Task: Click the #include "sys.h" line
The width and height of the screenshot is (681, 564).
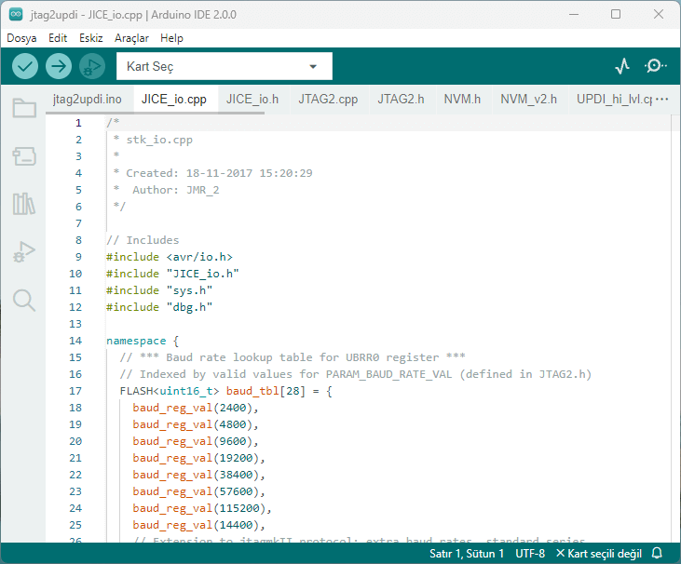Action: pyautogui.click(x=159, y=290)
